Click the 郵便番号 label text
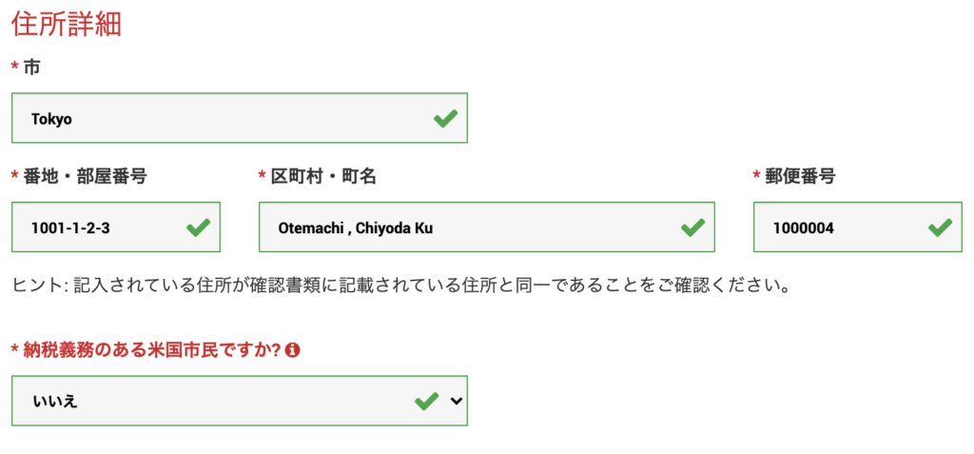The height and width of the screenshot is (454, 974). (x=801, y=176)
